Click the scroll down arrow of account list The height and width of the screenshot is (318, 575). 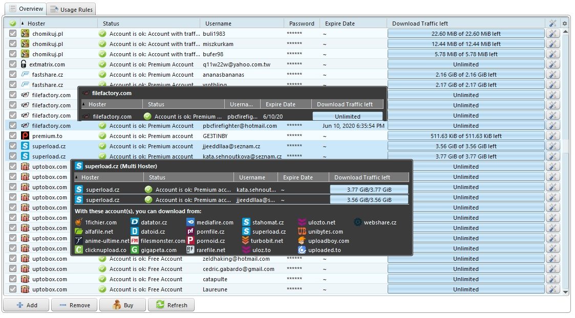pos(565,292)
